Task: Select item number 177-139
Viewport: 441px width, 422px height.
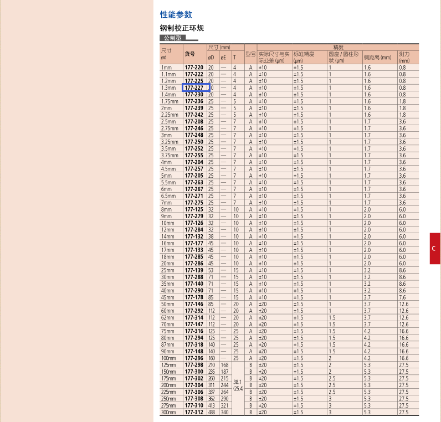Action: point(194,270)
